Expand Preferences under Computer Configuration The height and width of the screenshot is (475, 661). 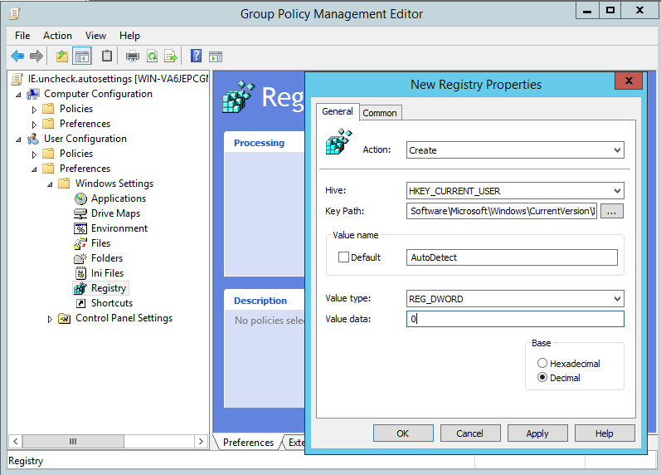34,124
